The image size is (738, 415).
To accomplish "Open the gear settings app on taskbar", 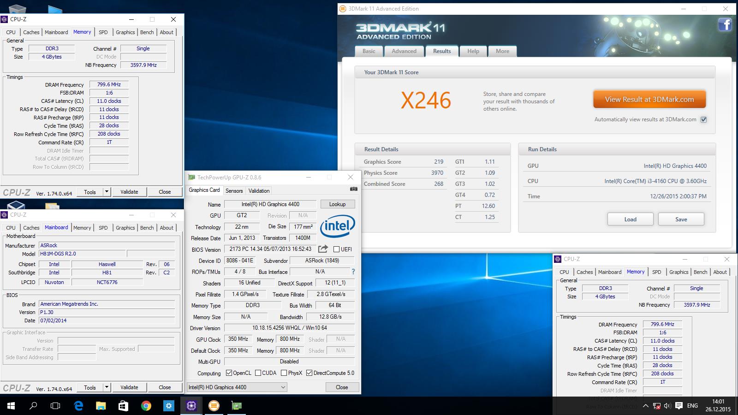I will [x=168, y=406].
